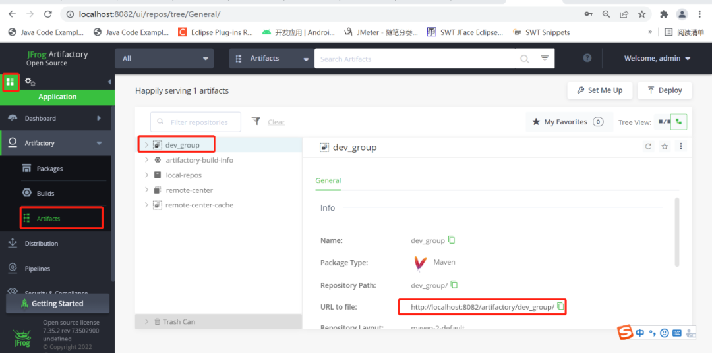This screenshot has width=712, height=353.
Task: Open saved passwords key icon
Action: point(588,14)
